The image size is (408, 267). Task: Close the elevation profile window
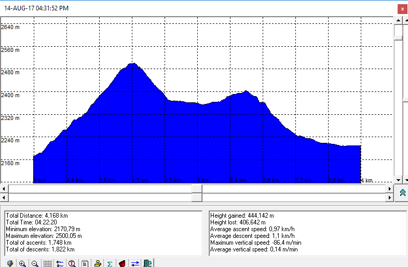[402, 9]
